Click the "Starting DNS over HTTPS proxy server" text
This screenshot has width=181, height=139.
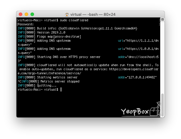tap(69, 57)
